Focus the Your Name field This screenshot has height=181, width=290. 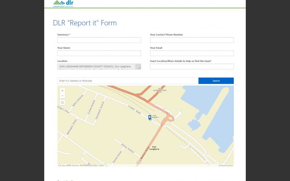(x=99, y=53)
